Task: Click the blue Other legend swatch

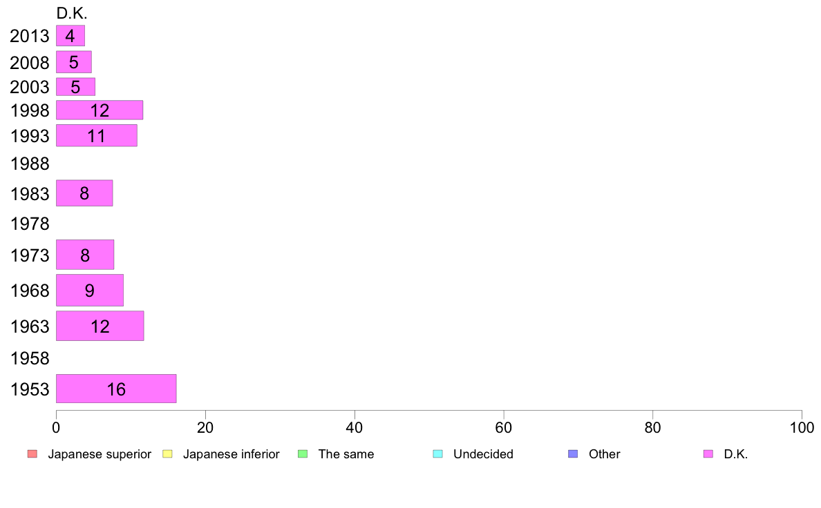Action: click(574, 454)
